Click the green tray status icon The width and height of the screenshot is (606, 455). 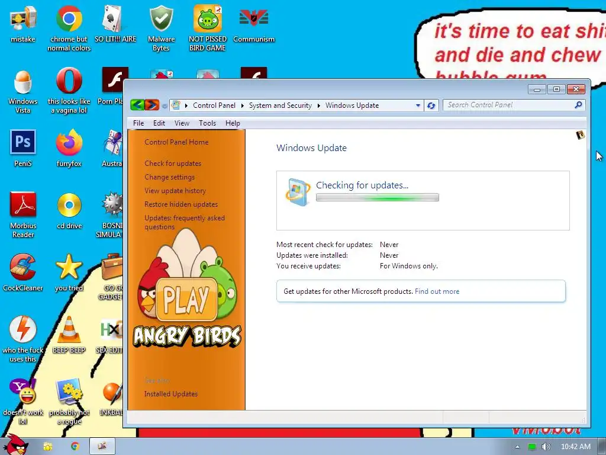click(532, 447)
